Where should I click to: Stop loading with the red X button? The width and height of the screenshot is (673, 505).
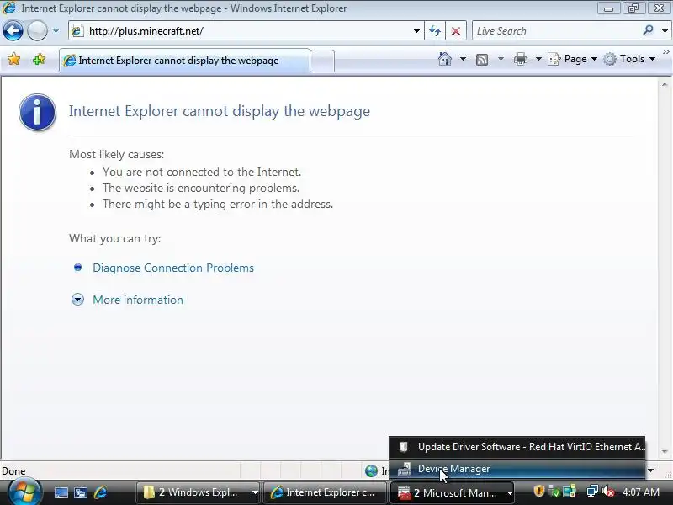coord(456,31)
